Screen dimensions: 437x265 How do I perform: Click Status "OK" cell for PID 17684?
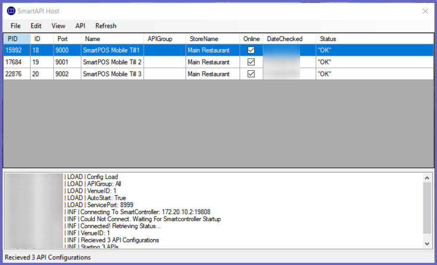(x=374, y=62)
